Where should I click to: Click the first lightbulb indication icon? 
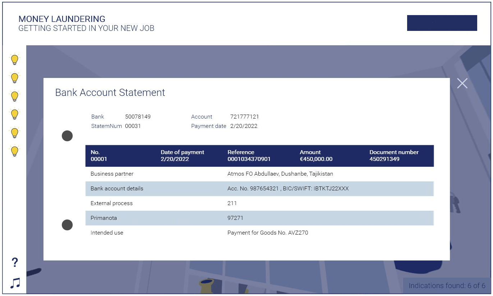tap(14, 59)
